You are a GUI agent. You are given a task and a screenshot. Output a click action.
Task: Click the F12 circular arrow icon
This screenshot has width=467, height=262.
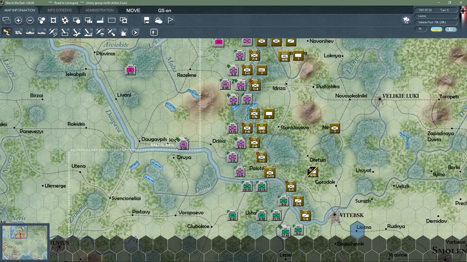tap(135, 32)
